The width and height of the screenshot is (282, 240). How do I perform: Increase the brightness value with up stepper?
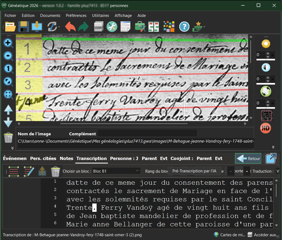(x=267, y=53)
